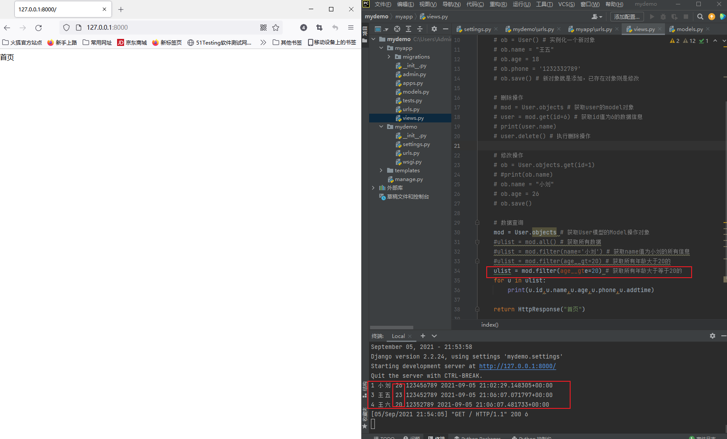Open the 帮助(H) menu
Viewport: 727px width, 439px height.
click(614, 4)
